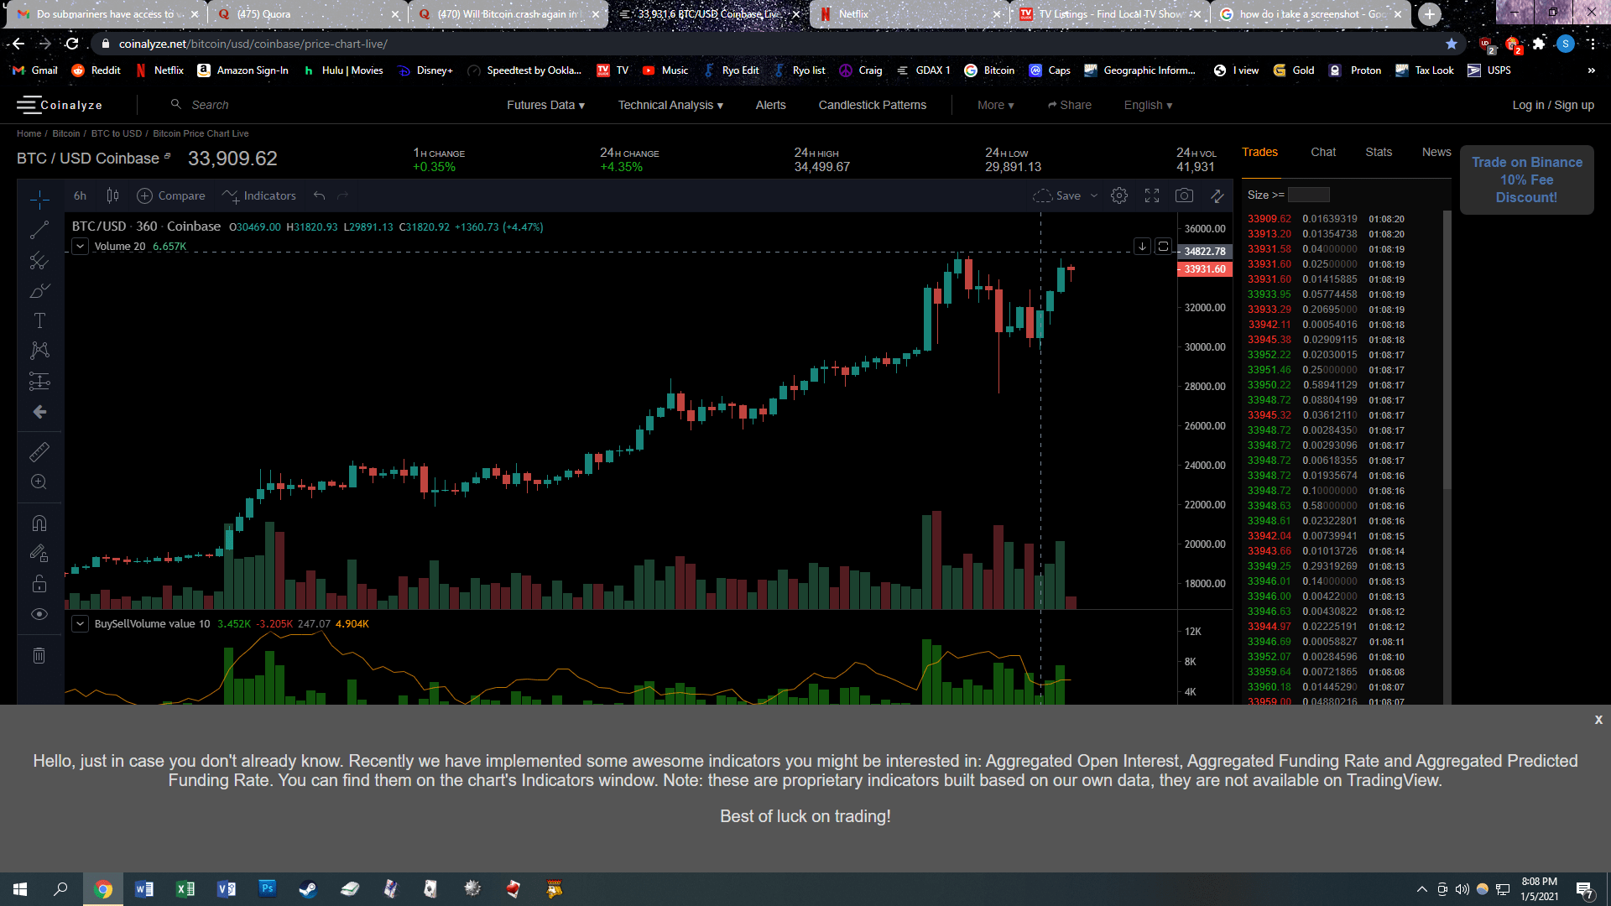Open the Save options dropdown arrow

tap(1094, 195)
